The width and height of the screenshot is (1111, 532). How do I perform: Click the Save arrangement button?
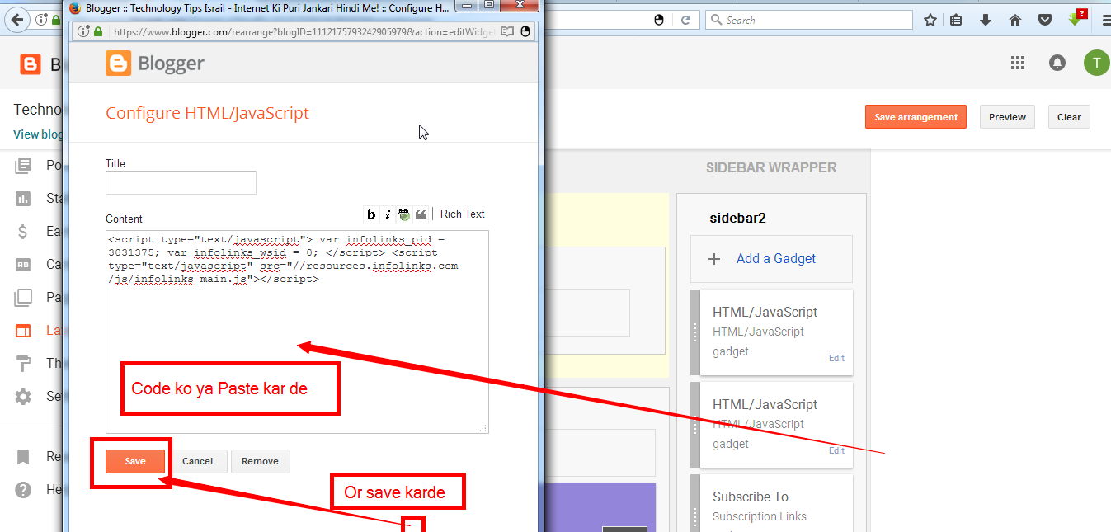(x=916, y=117)
